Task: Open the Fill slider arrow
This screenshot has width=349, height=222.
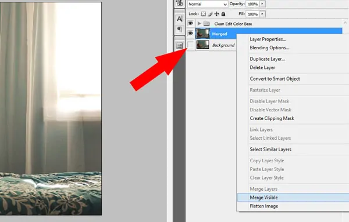Action: 263,14
